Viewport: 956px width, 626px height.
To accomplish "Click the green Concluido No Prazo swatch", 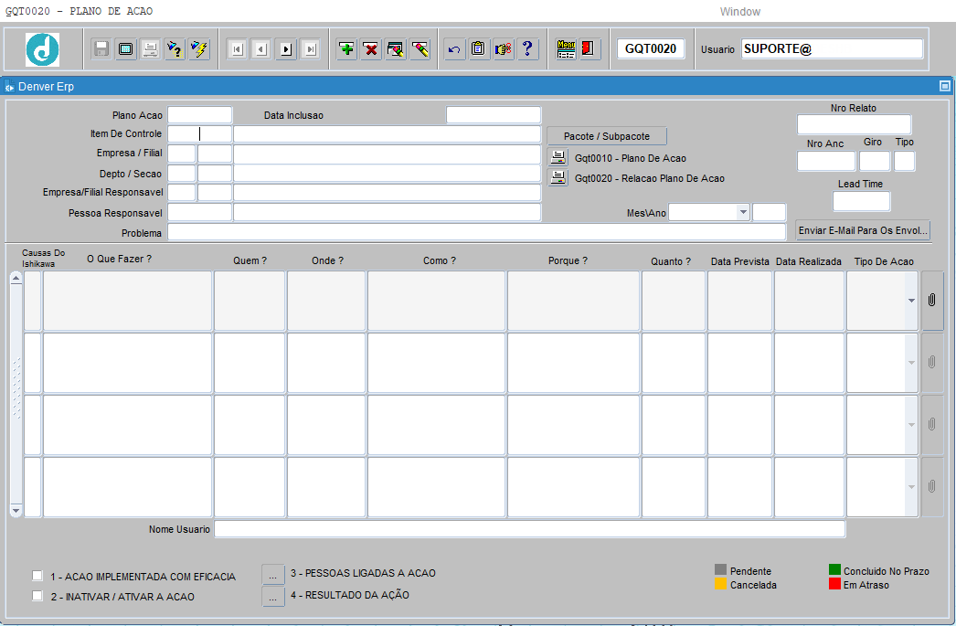I will [x=834, y=570].
